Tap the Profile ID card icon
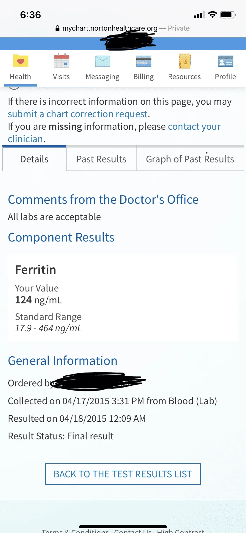Viewport: 246px width, 533px height. [225, 61]
